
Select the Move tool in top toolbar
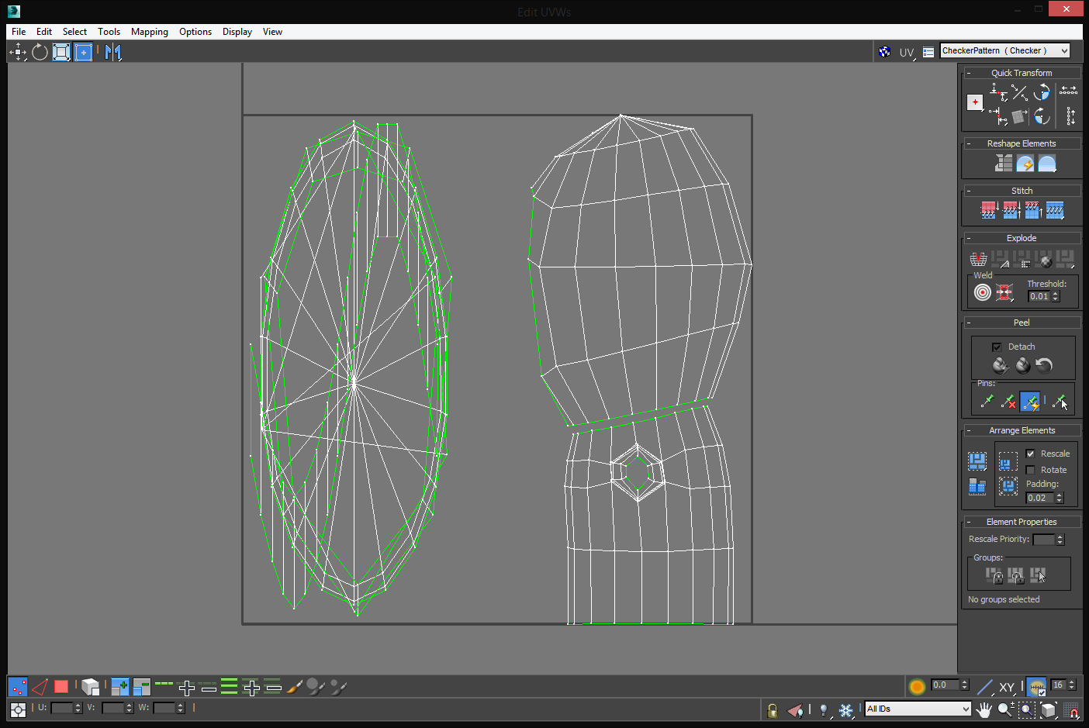(x=18, y=52)
